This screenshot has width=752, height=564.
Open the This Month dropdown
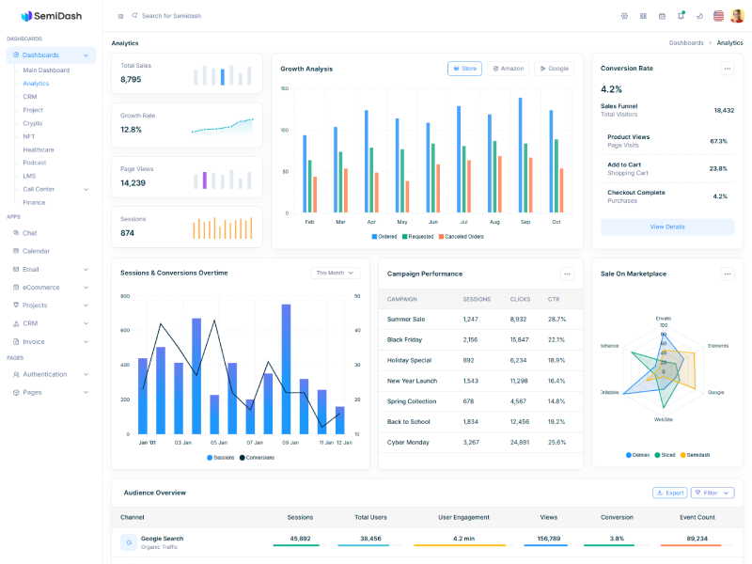[335, 273]
